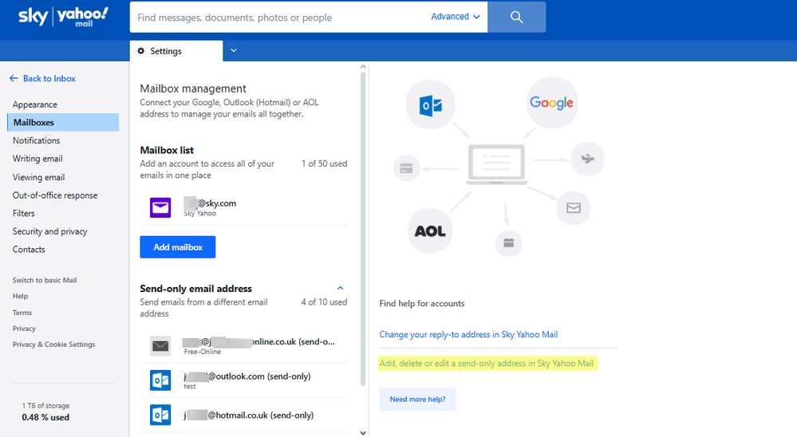Select the online.co.uk send-only address row
The image size is (797, 437).
[x=243, y=346]
